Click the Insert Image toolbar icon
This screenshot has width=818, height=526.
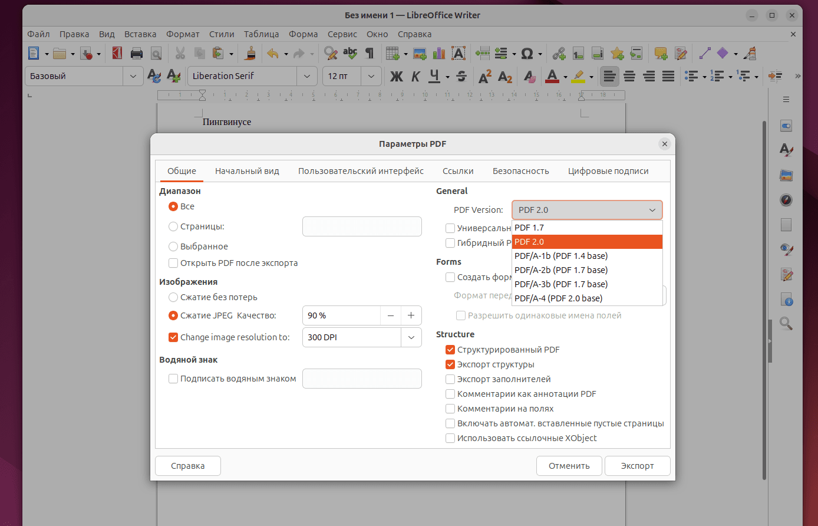[420, 54]
